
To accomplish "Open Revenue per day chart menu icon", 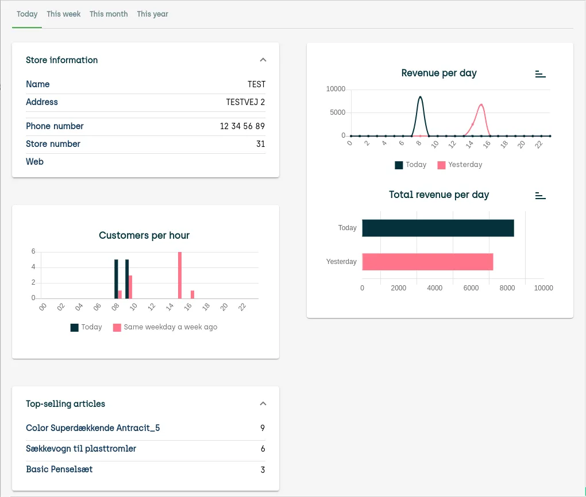I will point(541,74).
